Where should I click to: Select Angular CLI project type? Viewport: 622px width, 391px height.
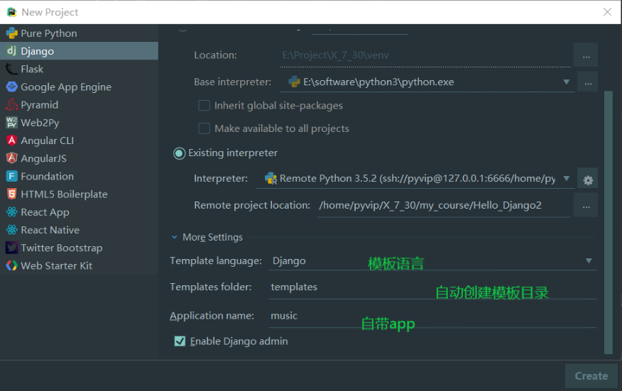tap(80, 141)
